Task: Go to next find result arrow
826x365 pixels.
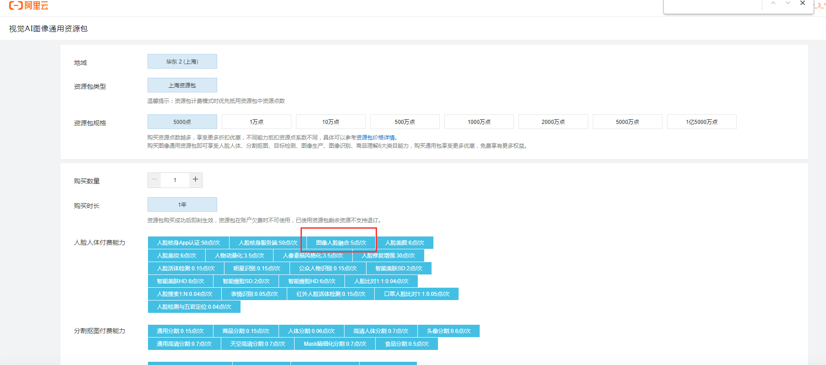Action: point(788,3)
